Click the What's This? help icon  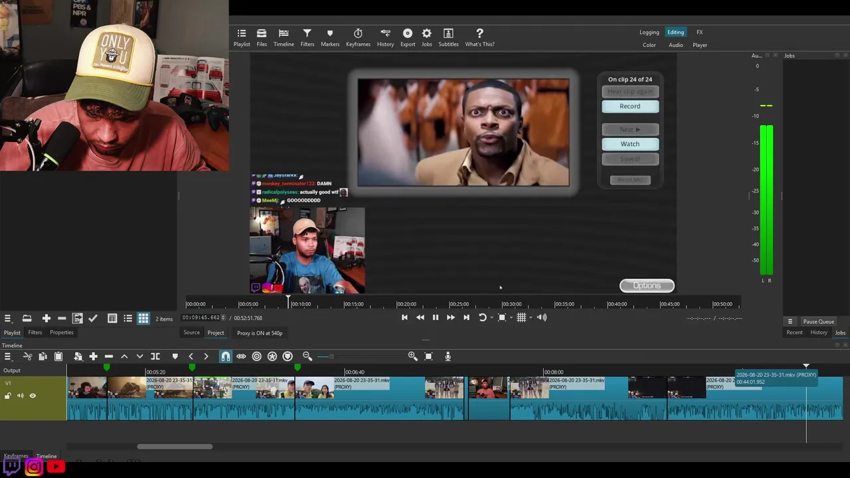point(479,38)
